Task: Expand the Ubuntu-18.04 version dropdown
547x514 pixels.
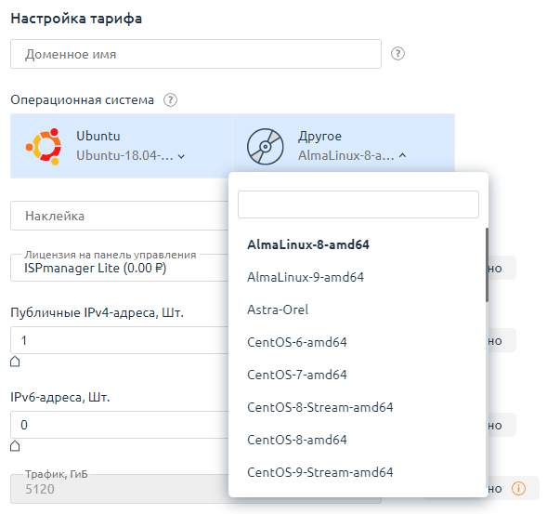Action: (181, 156)
